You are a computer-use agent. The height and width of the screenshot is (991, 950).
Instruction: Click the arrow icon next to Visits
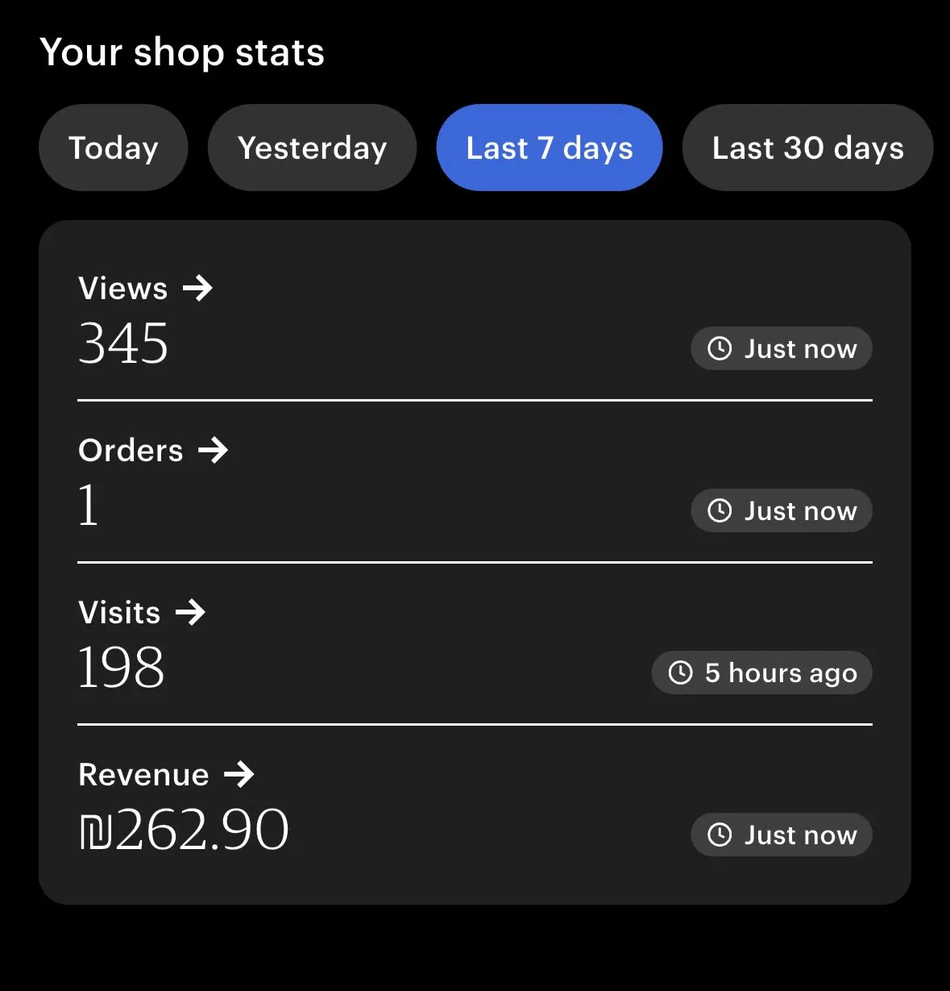(x=190, y=612)
